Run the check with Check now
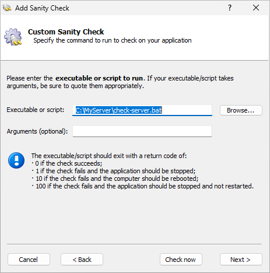Image resolution: width=270 pixels, height=273 pixels. click(x=181, y=260)
